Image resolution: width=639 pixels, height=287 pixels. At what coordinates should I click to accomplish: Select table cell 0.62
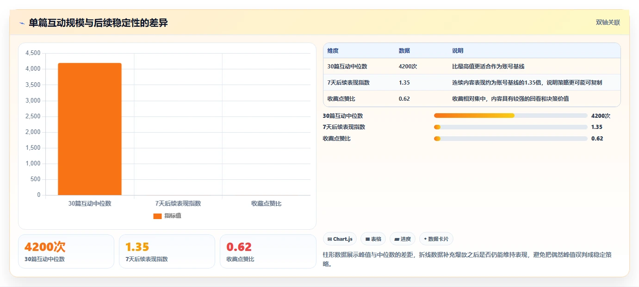coord(404,99)
